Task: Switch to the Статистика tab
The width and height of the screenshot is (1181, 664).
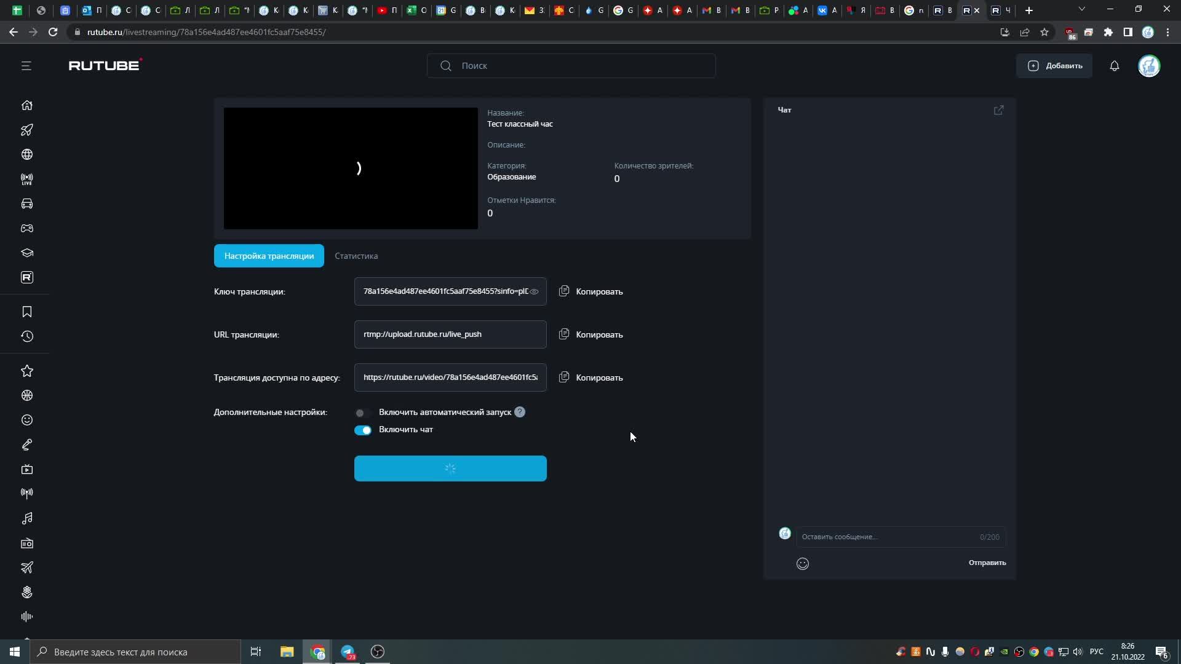Action: [x=356, y=256]
